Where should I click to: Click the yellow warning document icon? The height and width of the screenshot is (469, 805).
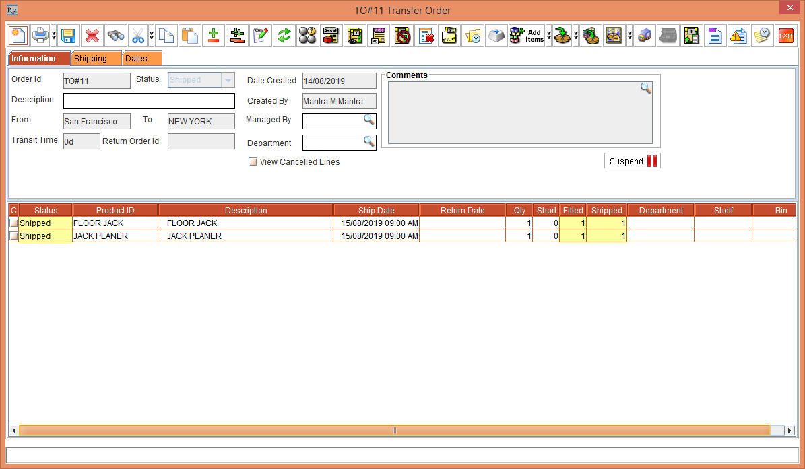coord(738,36)
